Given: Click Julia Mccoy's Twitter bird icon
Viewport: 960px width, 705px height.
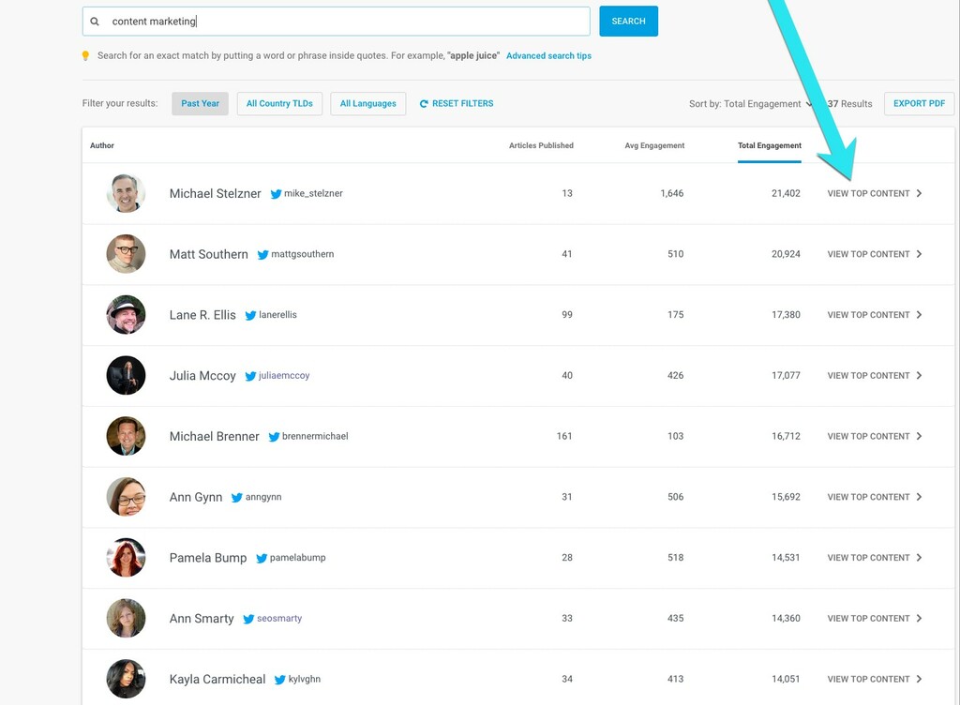Looking at the screenshot, I should click(x=250, y=376).
